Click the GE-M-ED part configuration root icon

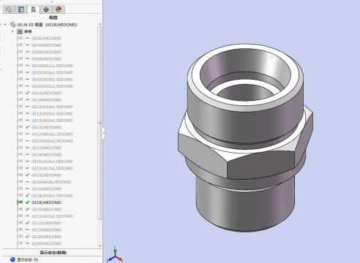click(x=13, y=25)
